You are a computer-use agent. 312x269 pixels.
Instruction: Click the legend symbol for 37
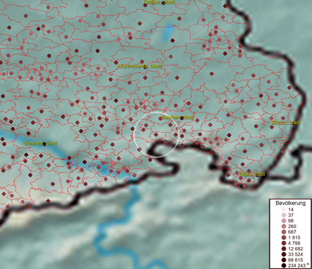click(284, 215)
